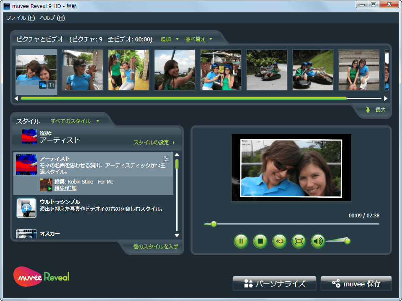Select photo of woman holding gingerbread cookie
Viewport: 402px width, 301px height.
[x=82, y=70]
